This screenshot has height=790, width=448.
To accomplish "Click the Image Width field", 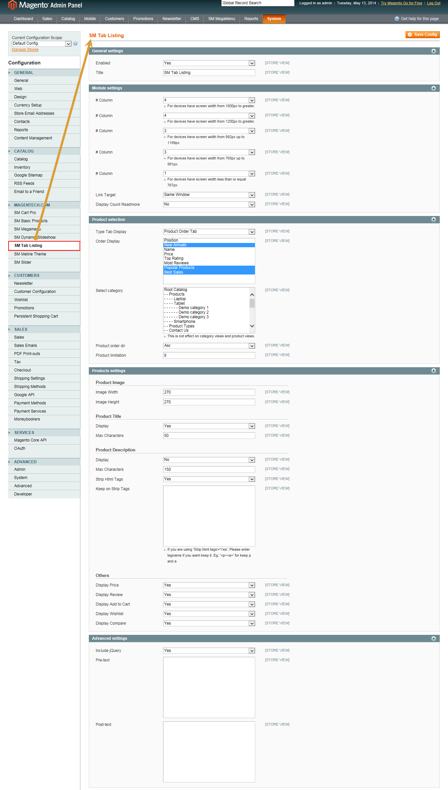I will (x=209, y=392).
